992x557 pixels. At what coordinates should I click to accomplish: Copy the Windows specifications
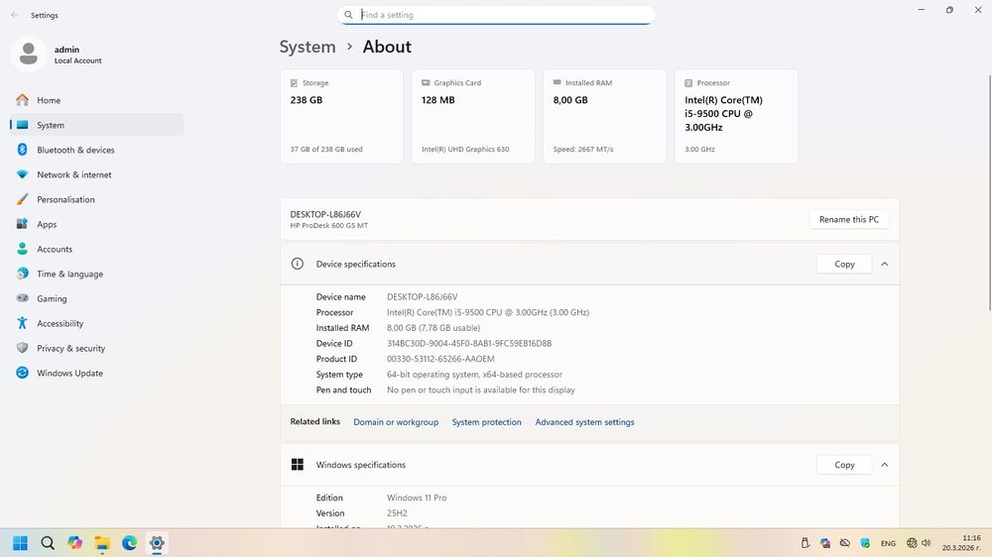point(844,465)
